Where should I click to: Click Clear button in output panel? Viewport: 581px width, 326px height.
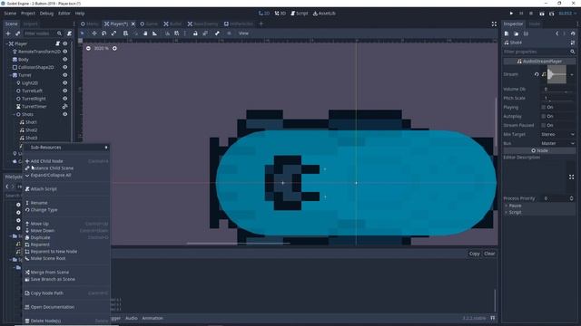click(x=489, y=254)
